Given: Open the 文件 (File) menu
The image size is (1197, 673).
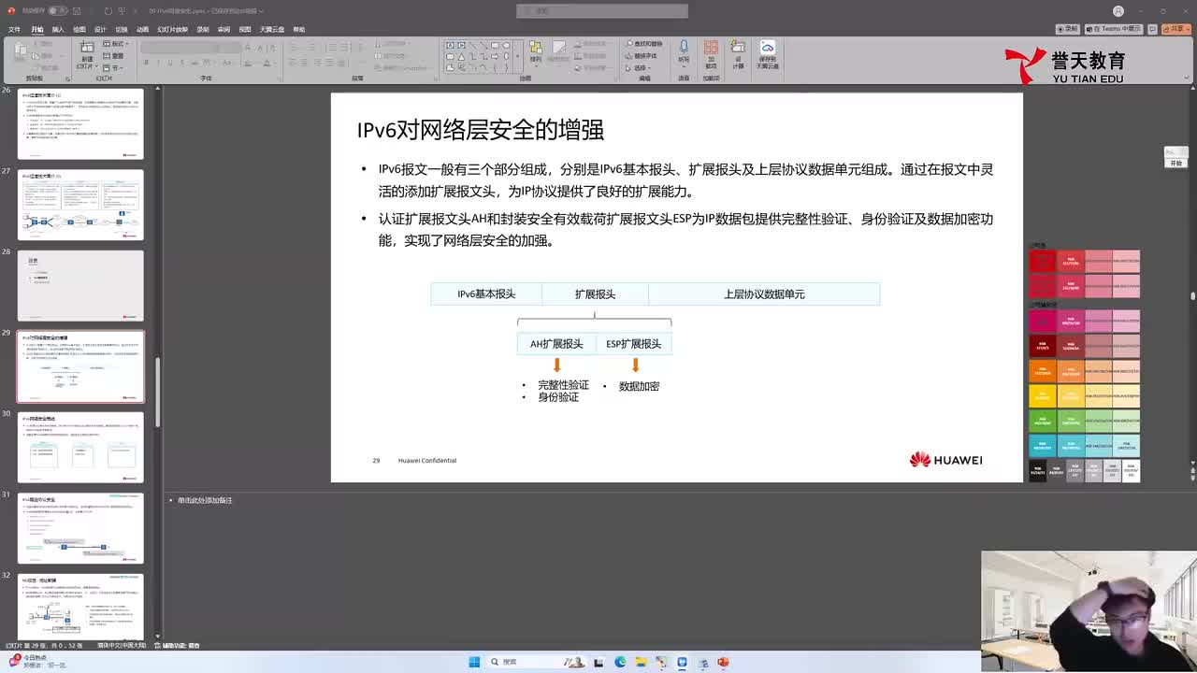Looking at the screenshot, I should pos(14,29).
